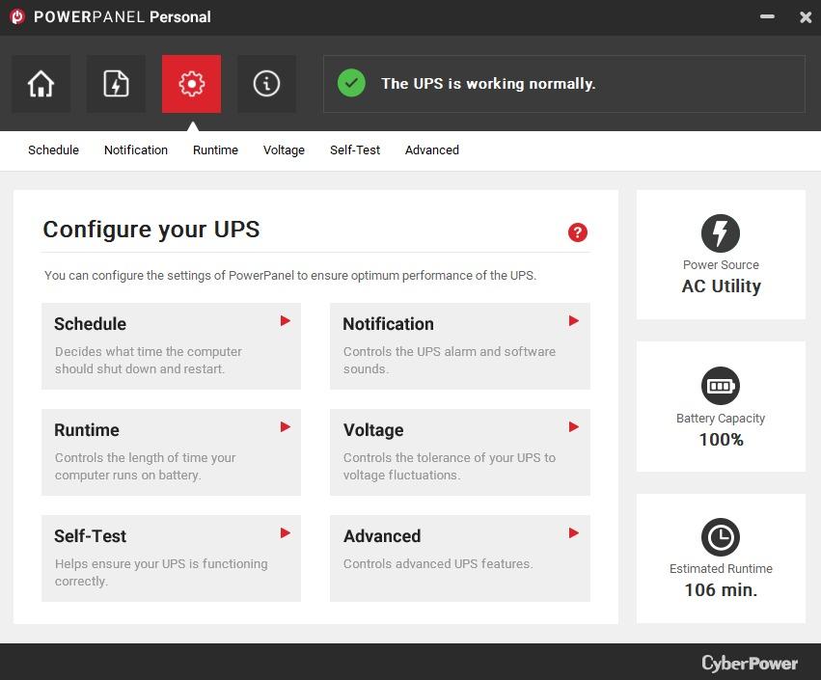Switch to the Voltage tab

[x=284, y=150]
